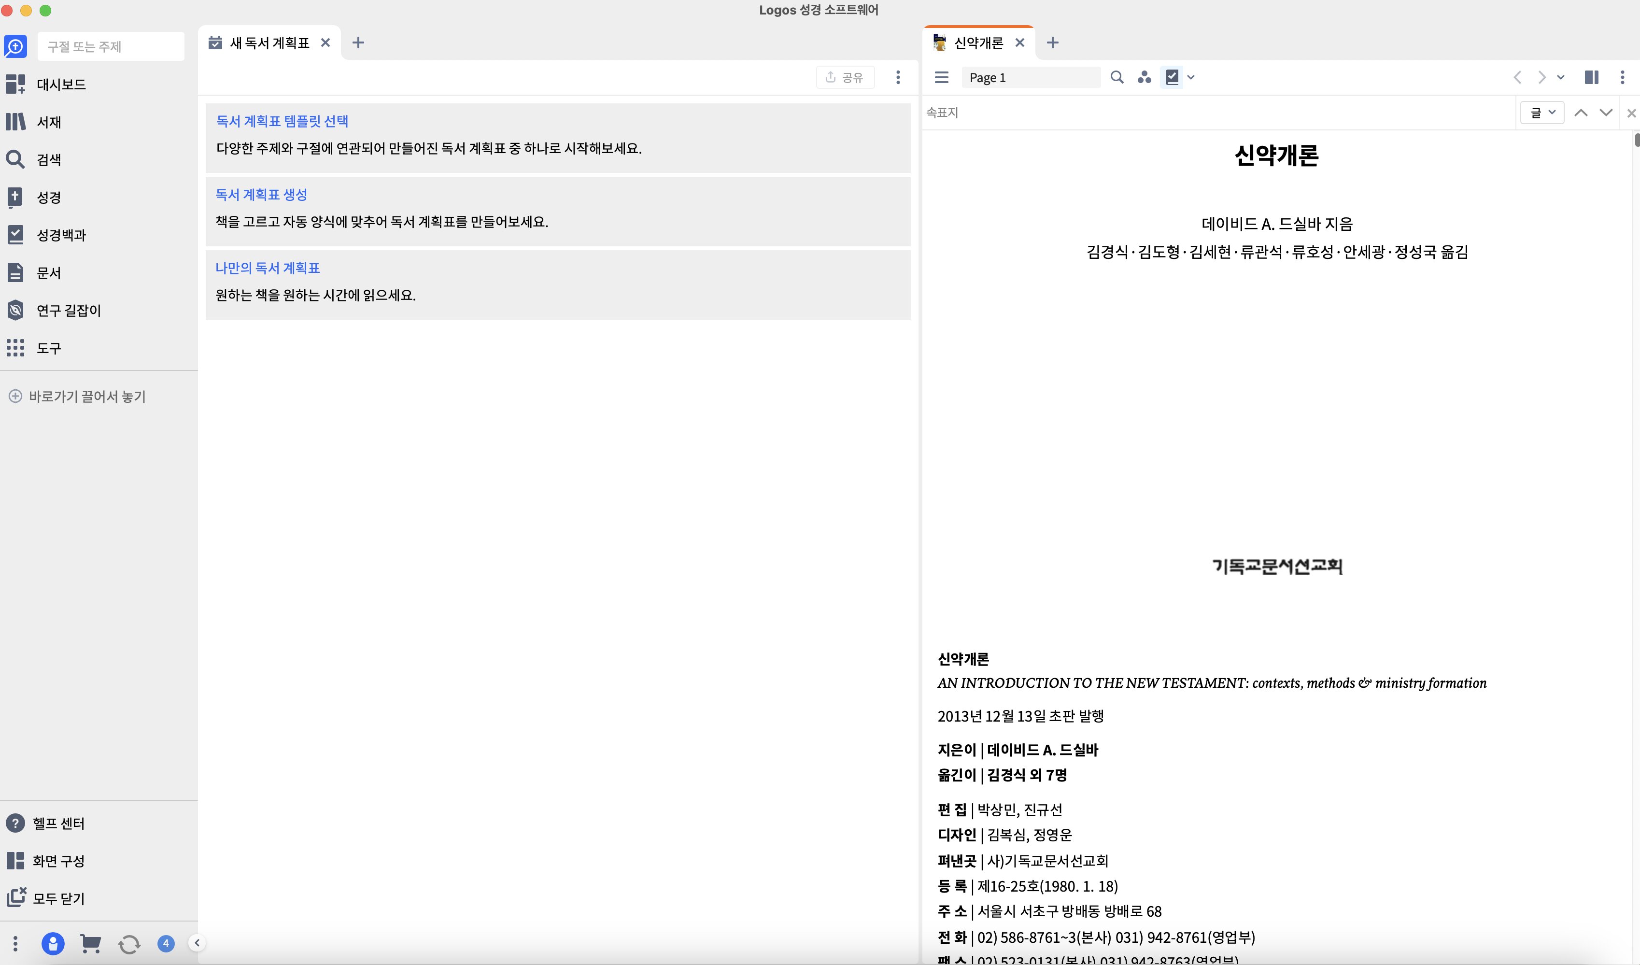This screenshot has width=1640, height=965.
Task: Open the shopping cart store icon
Action: click(x=90, y=943)
